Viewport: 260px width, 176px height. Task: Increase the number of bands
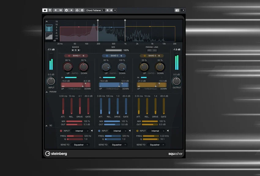[79, 50]
